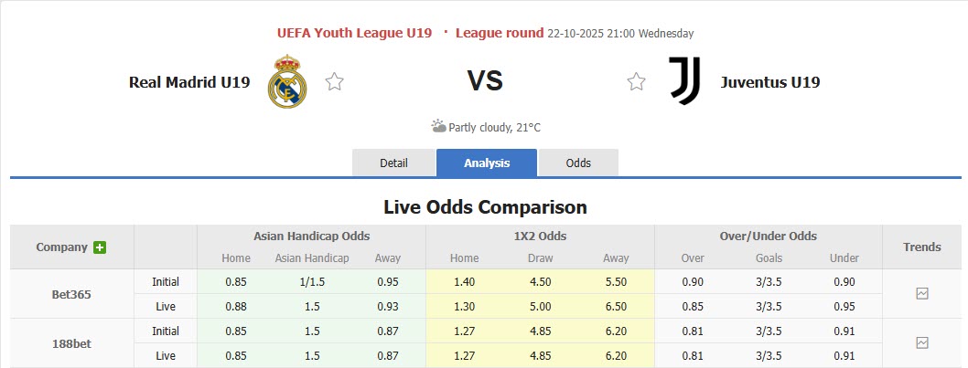The height and width of the screenshot is (368, 968).
Task: Click the Real Madrid U19 crest logo
Action: click(287, 81)
